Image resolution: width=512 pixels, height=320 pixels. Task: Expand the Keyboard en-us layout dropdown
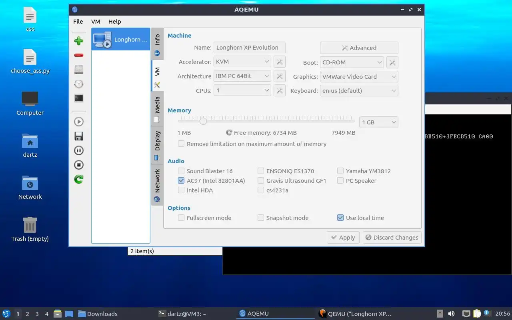point(359,91)
